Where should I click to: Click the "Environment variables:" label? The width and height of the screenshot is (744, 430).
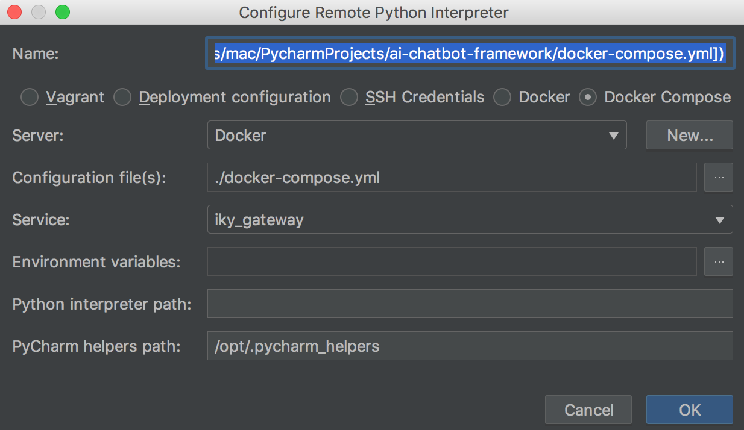(x=96, y=262)
